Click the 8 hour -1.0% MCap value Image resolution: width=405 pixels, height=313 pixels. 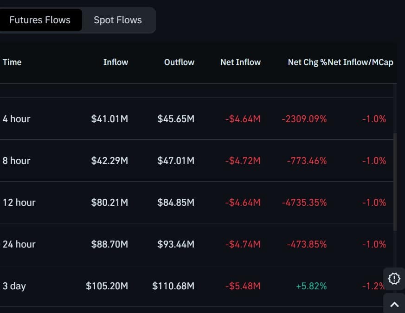click(374, 161)
